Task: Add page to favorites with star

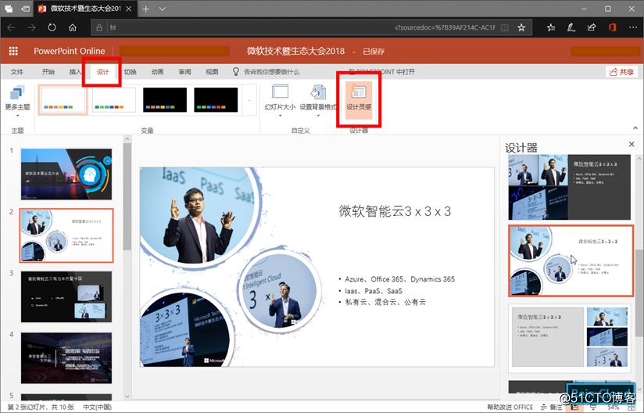Action: click(521, 27)
